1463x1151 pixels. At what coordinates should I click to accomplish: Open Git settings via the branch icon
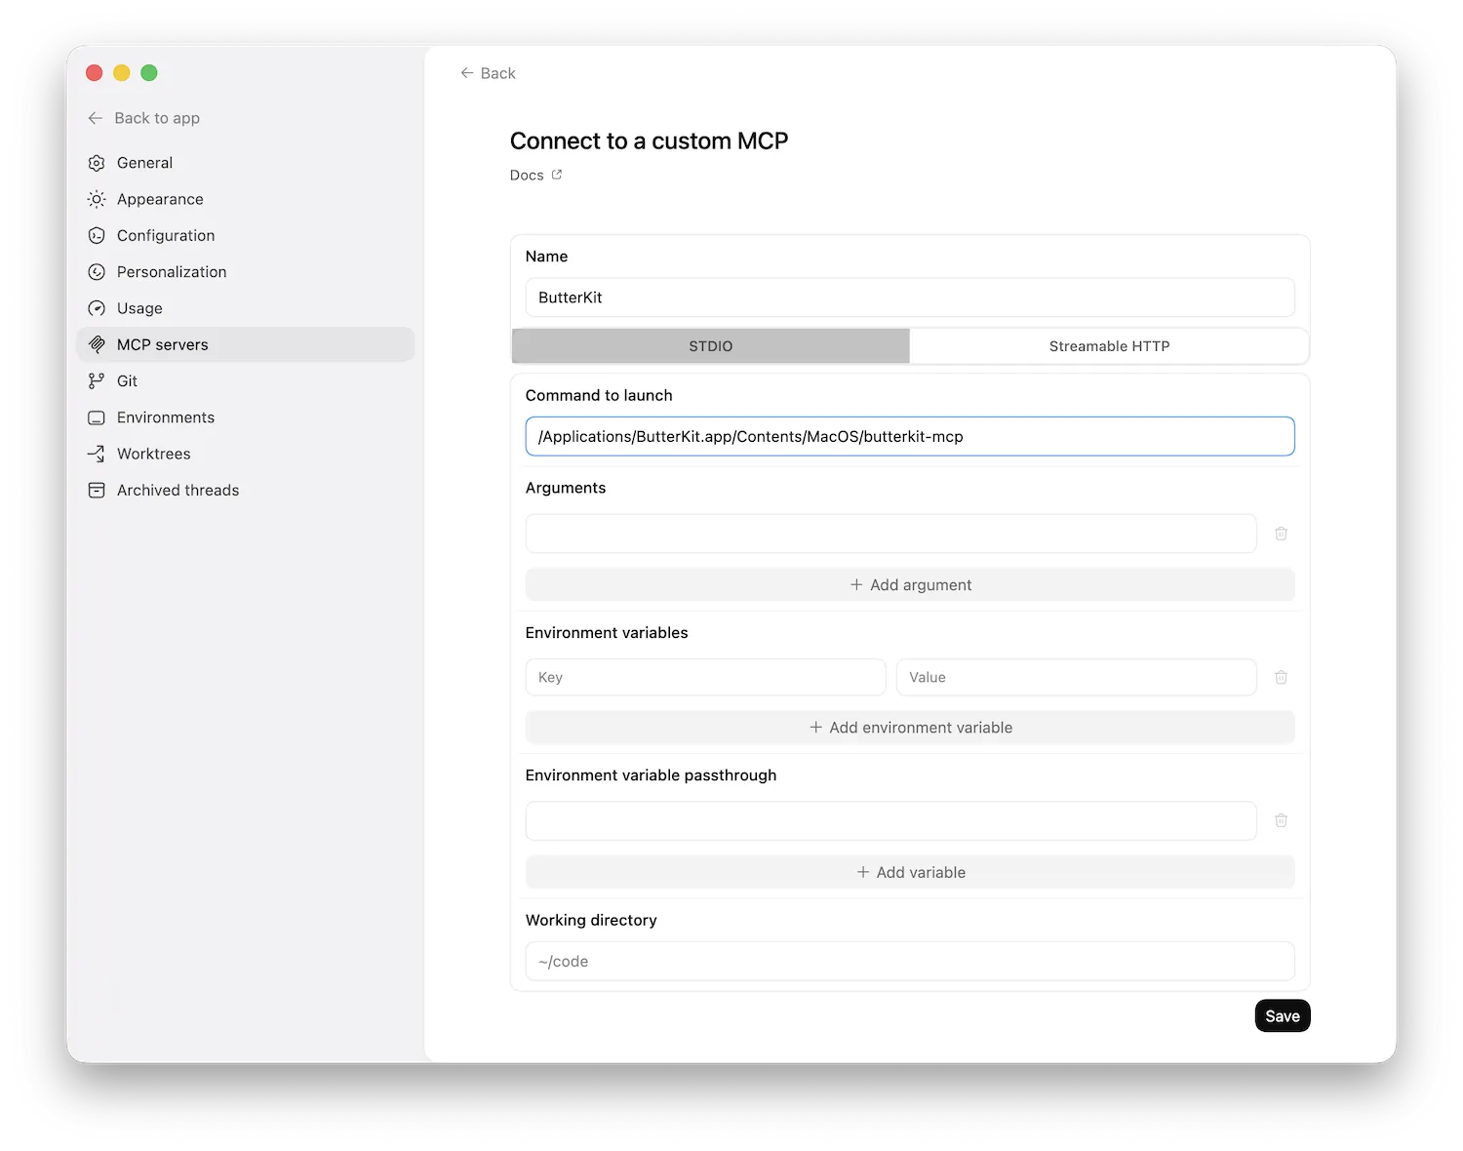96,380
